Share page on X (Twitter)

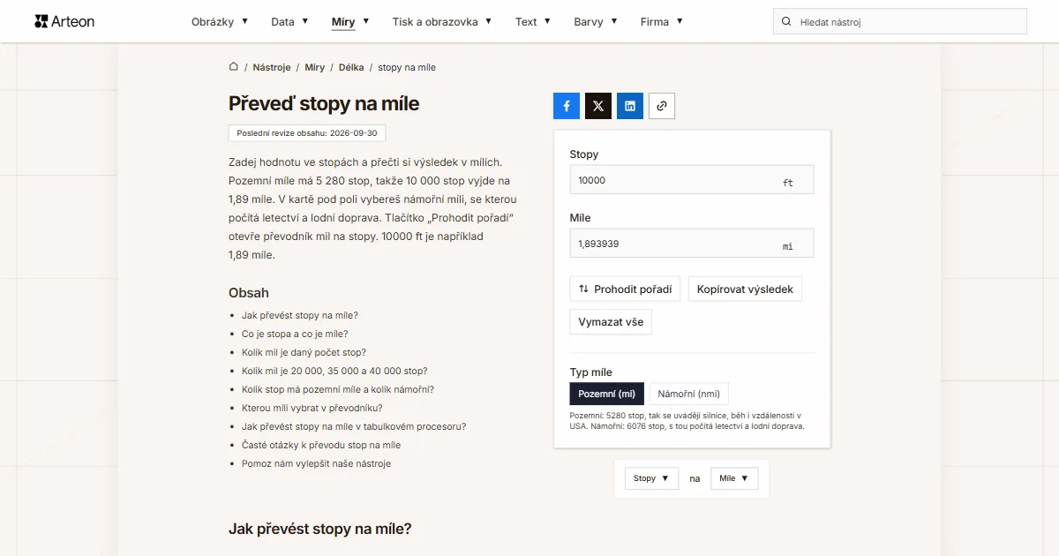[598, 106]
